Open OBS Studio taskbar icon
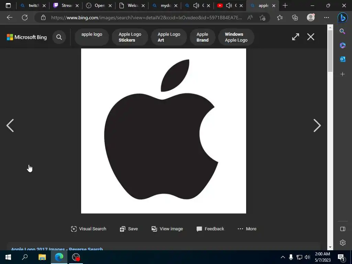Image resolution: width=352 pixels, height=264 pixels. 76,257
